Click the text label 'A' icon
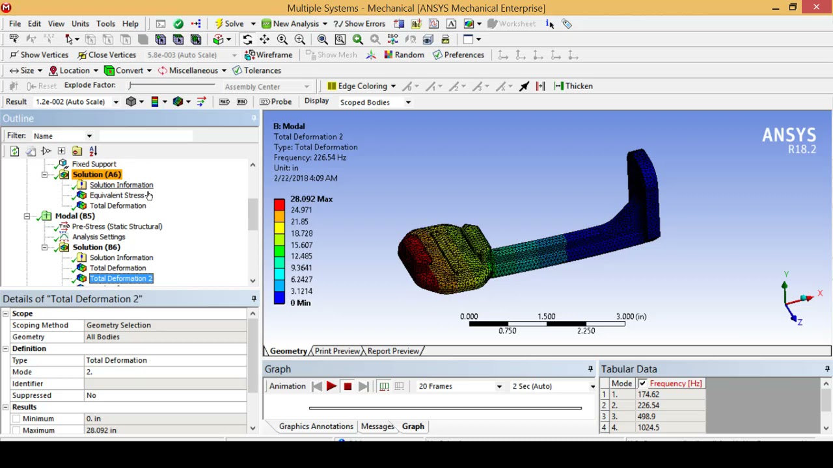The height and width of the screenshot is (468, 833). pyautogui.click(x=451, y=23)
